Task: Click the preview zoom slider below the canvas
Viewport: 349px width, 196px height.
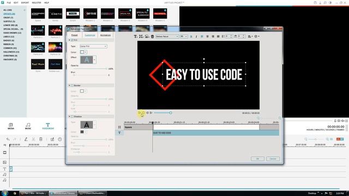Action: point(163,113)
